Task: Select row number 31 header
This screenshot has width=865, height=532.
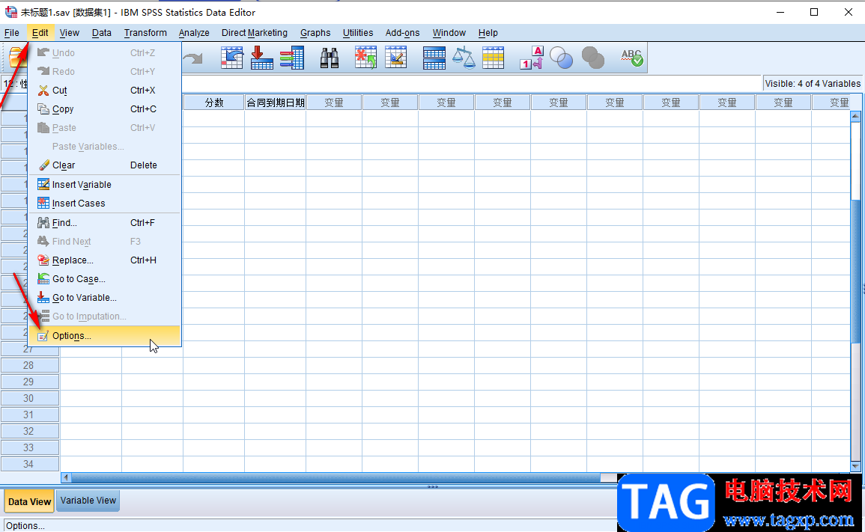Action: 28,415
